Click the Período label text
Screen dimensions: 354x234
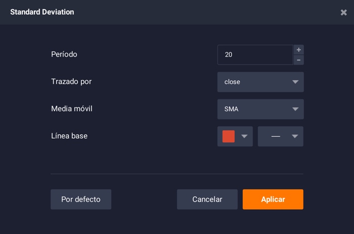64,54
